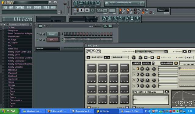195x114 pixels.
Task: Click the CREATE layer button in FPC
Action: 136,63
